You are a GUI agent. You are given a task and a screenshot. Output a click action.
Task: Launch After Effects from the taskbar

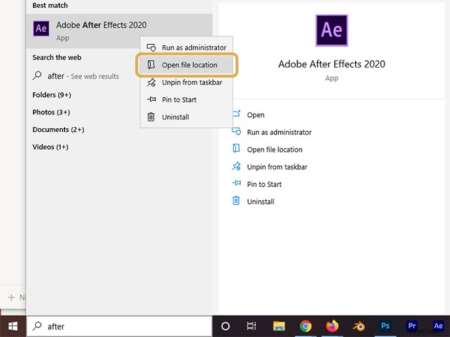pos(438,326)
